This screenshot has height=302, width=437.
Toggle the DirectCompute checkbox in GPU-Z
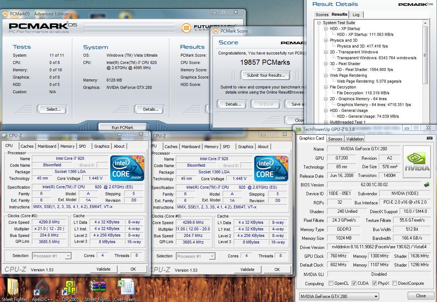(395, 283)
